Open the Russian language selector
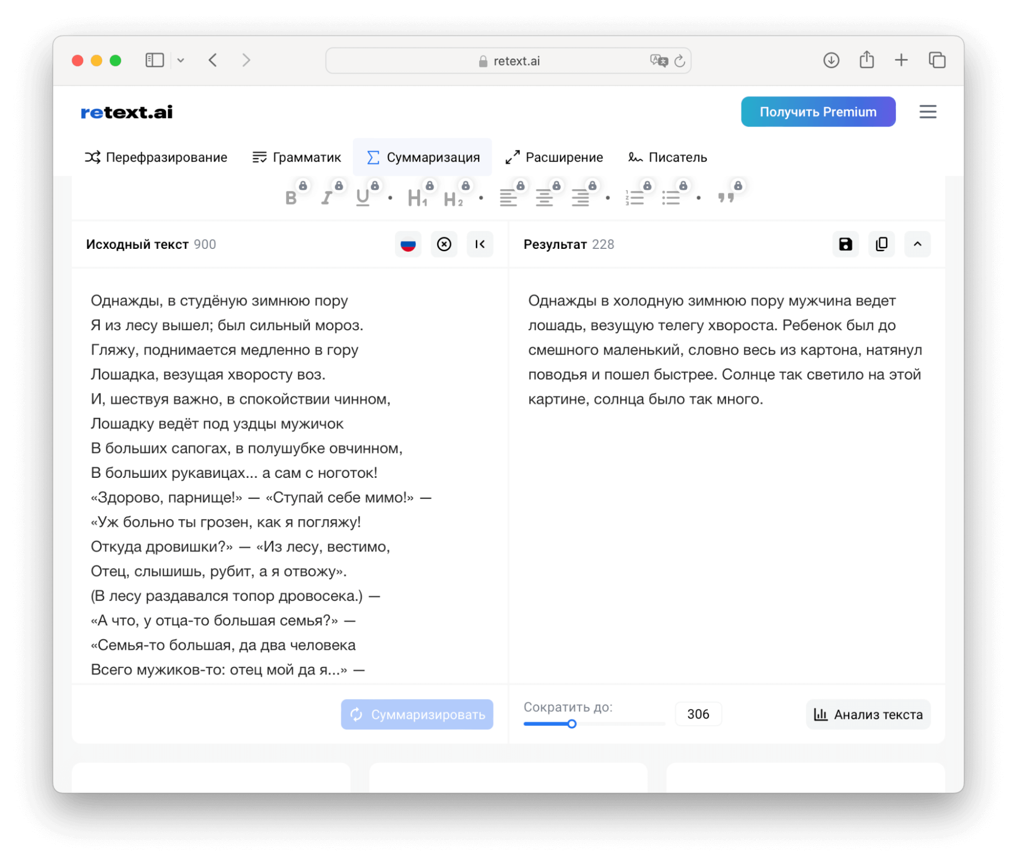The width and height of the screenshot is (1017, 863). click(x=408, y=244)
